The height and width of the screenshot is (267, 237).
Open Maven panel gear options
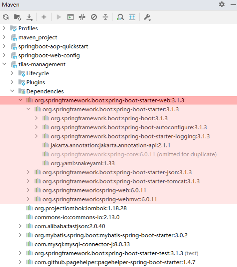click(222, 5)
